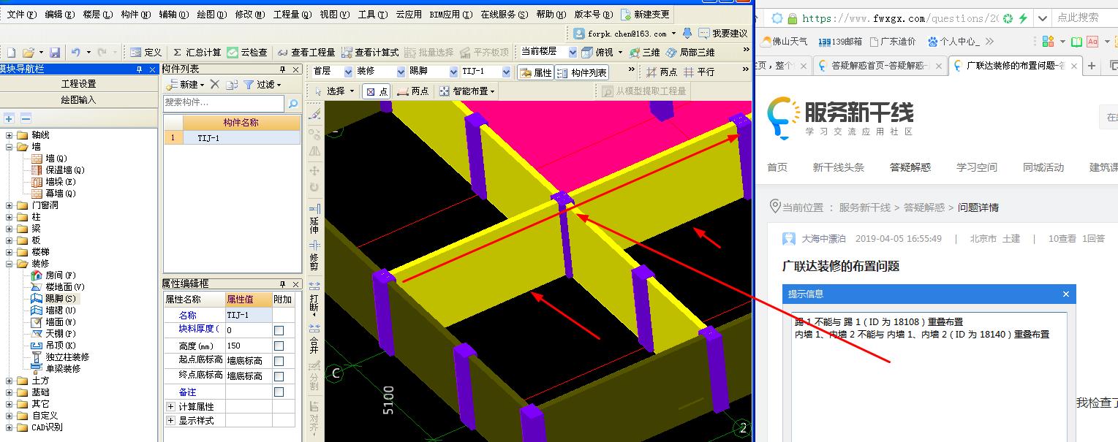Click the blue minus collapse-all icon in navigator
This screenshot has height=442, width=1118.
(x=26, y=118)
